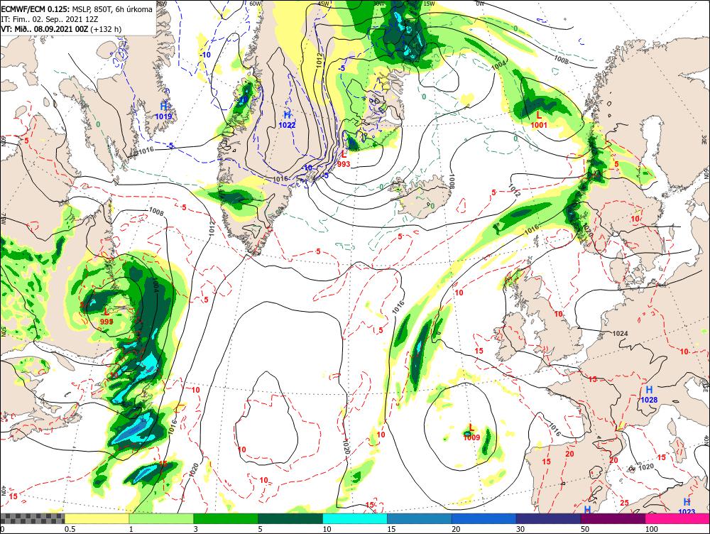
Task: Click the map title 'ECMWF/ECM 0.125: MSLP, 850T, 6h úrkoma'
Action: coord(77,9)
